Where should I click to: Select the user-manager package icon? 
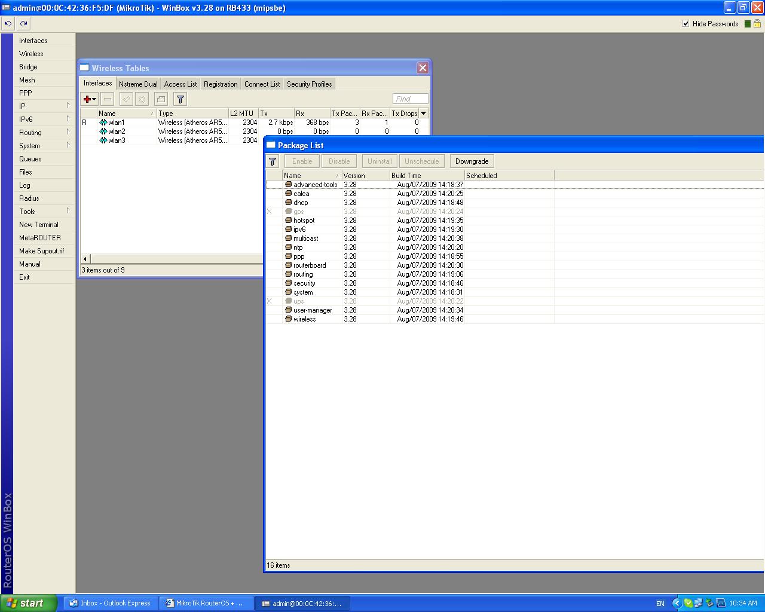point(289,310)
